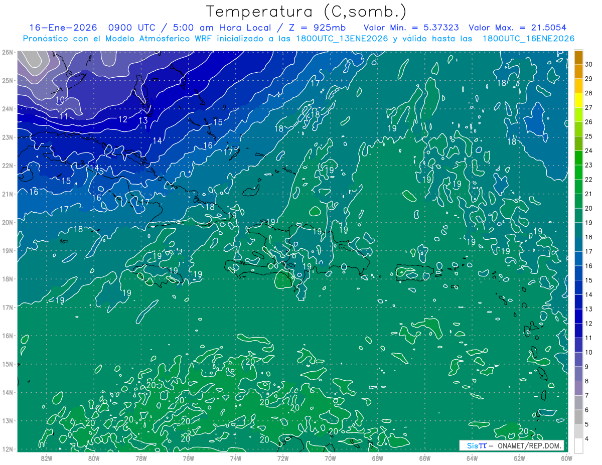Click latitude axis label "20N"
The width and height of the screenshot is (602, 465).
pos(8,222)
